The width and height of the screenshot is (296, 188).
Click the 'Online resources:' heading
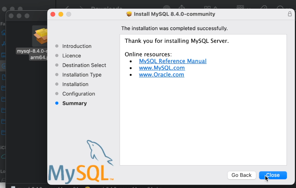click(x=148, y=54)
